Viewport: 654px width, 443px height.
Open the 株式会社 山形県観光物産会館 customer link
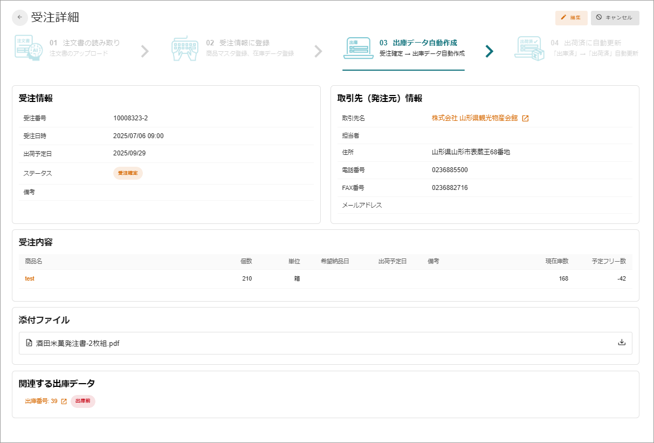[x=474, y=118]
